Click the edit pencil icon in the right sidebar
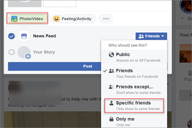The width and height of the screenshot is (192, 128). (190, 73)
